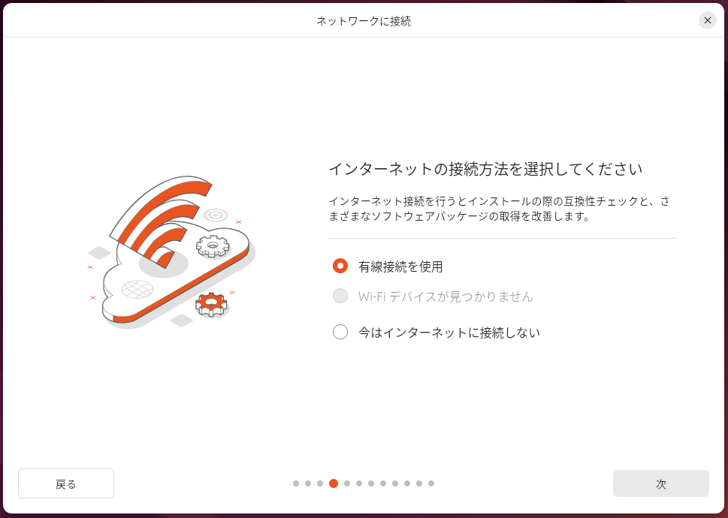Viewport: 728px width, 518px height.
Task: Click the ネットワークに接続 window title
Action: point(364,21)
